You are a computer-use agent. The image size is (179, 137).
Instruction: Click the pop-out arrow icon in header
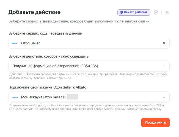156,12
